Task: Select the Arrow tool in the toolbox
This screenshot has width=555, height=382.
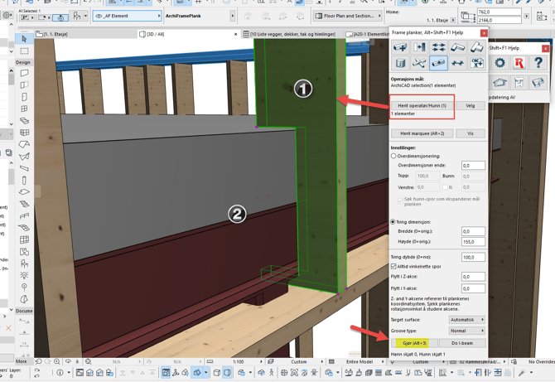Action: [24, 39]
